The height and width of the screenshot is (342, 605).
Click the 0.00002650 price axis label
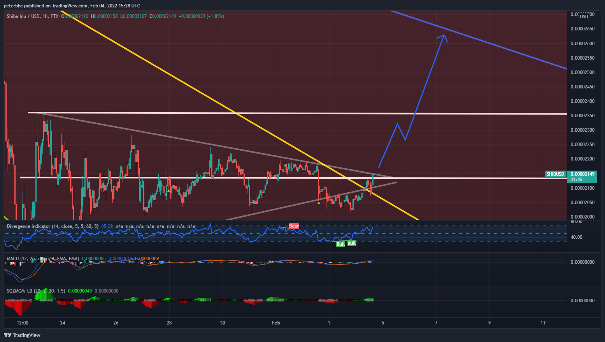tap(582, 29)
